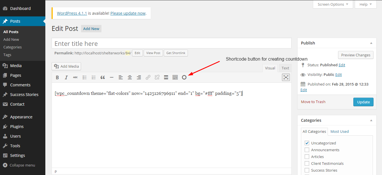Switch to the Text editor tab
This screenshot has height=175, width=382.
coord(285,68)
